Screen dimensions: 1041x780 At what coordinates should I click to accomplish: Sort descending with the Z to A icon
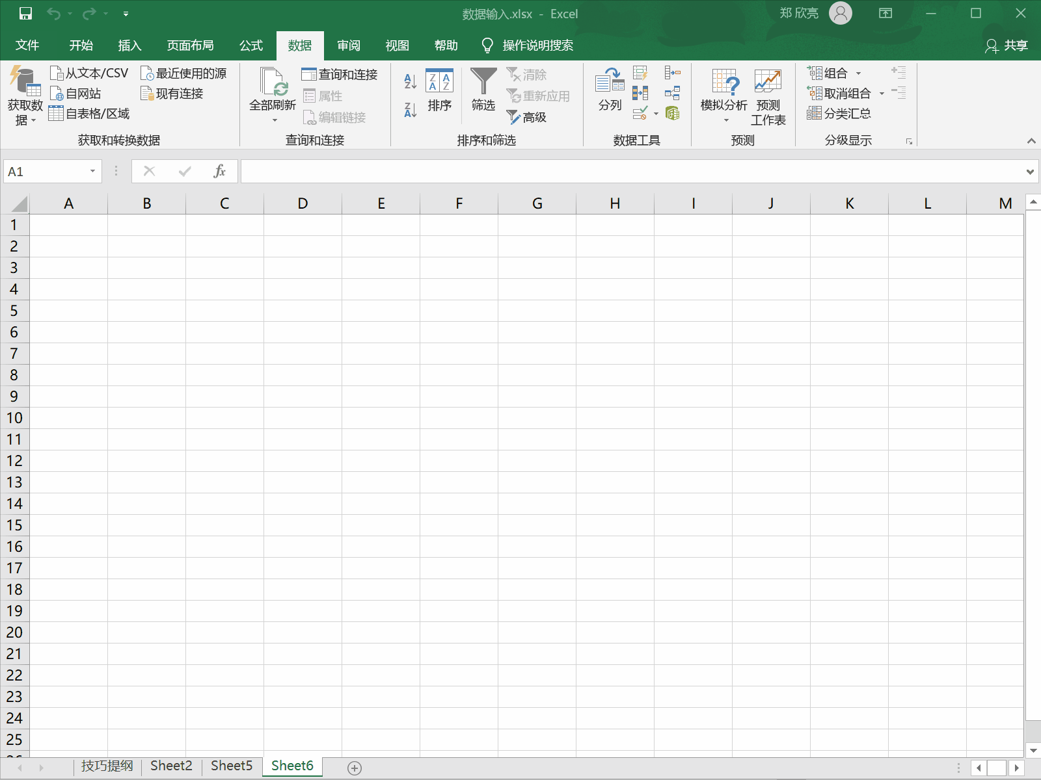[410, 110]
